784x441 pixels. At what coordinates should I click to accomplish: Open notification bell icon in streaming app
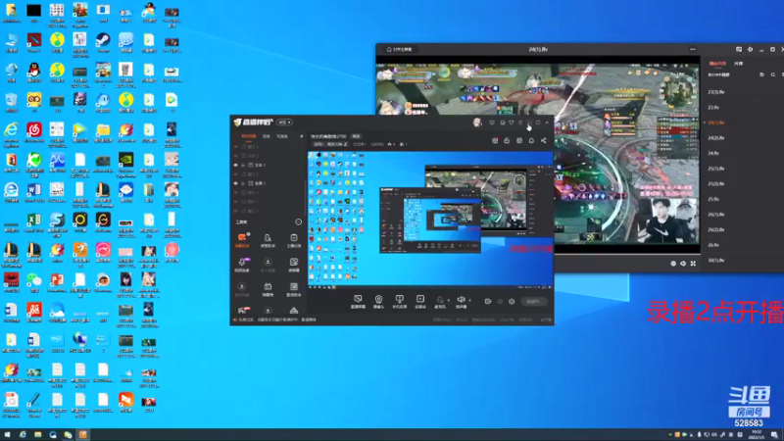531,140
